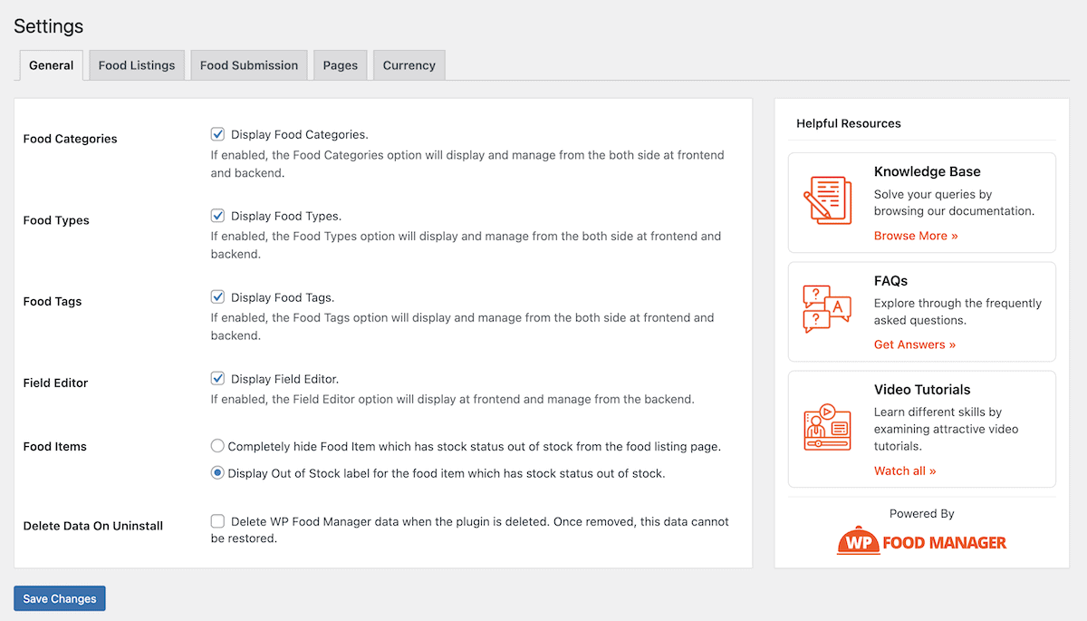Follow the Get Answers link
The image size is (1087, 621).
tap(915, 344)
